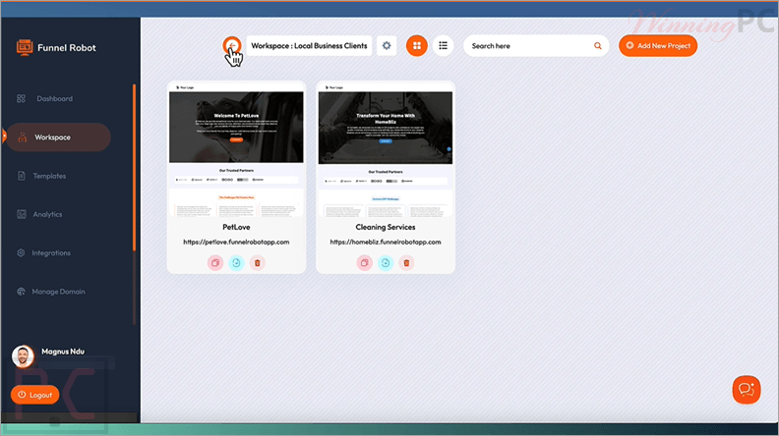Open the PetLove project thumbnail
This screenshot has height=436, width=779.
tap(236, 150)
